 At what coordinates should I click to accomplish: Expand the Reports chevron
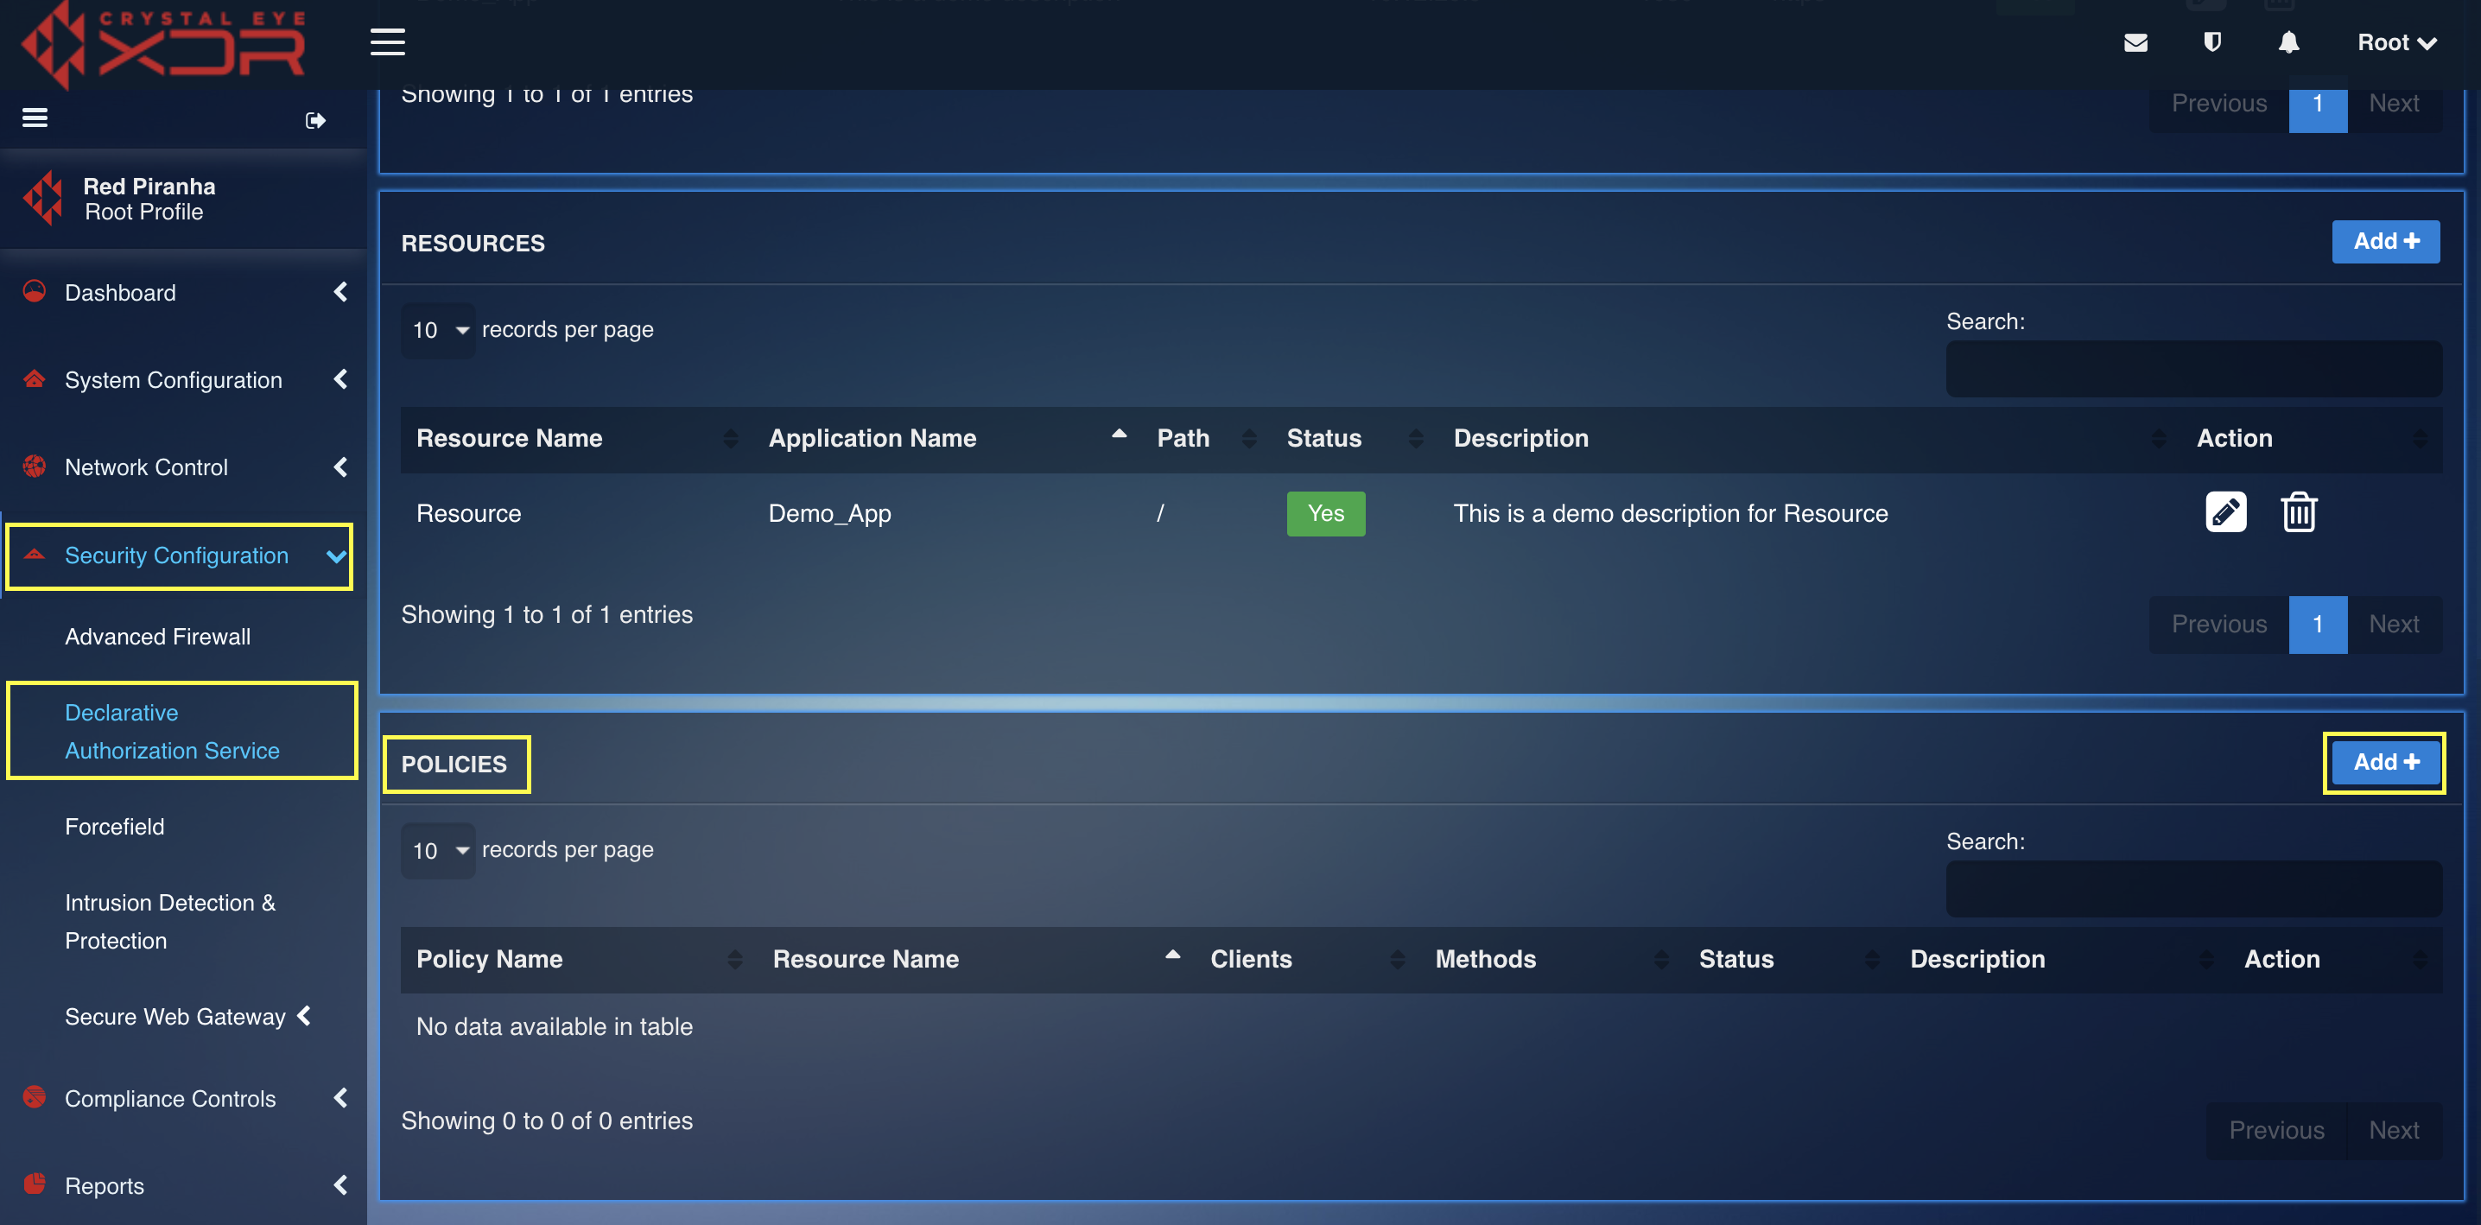pos(340,1185)
